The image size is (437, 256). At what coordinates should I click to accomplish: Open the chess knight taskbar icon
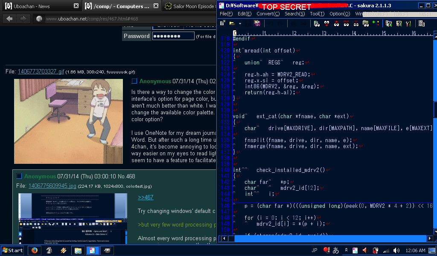pyautogui.click(x=49, y=250)
